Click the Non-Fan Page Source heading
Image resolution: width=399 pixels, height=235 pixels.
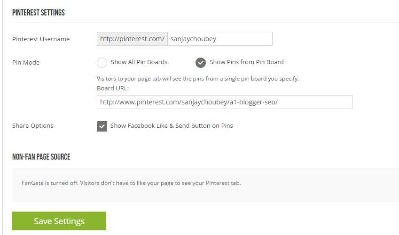(x=41, y=157)
